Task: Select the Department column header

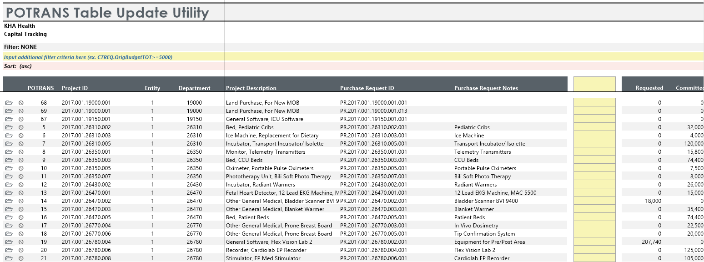Action: (x=194, y=88)
